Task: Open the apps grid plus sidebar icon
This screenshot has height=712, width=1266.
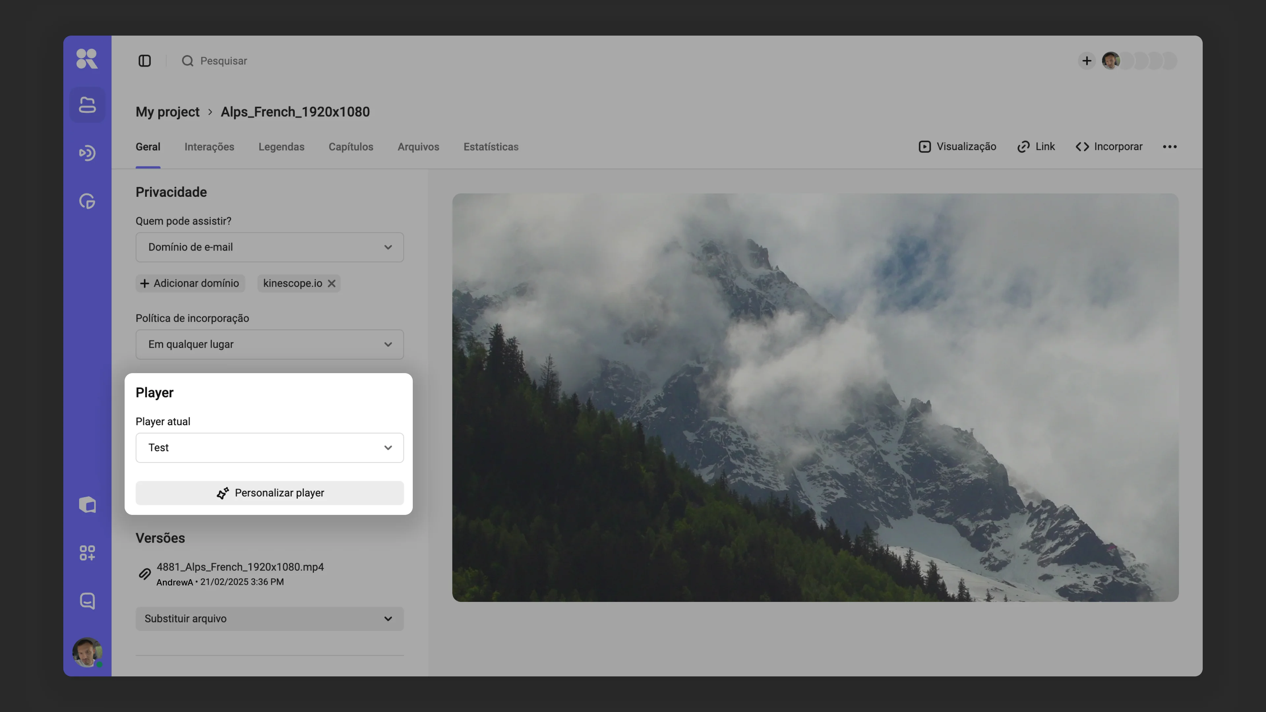Action: click(x=87, y=553)
